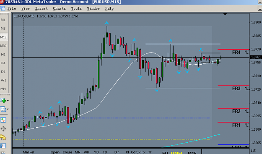Click the Market column label at bottom
This screenshot has width=262, height=154.
pyautogui.click(x=29, y=152)
